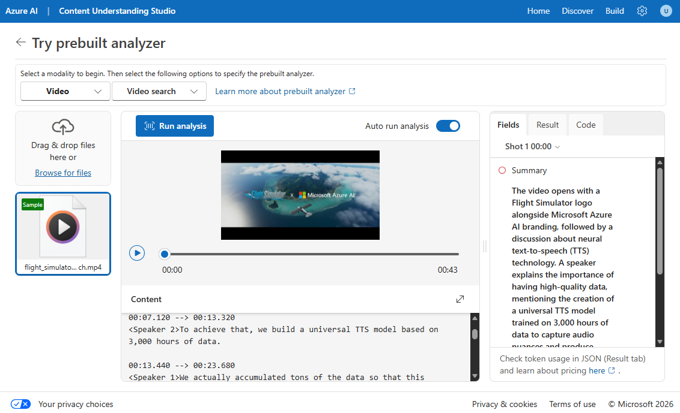This screenshot has height=413, width=680.
Task: Click the privacy choices toggle icon
Action: coord(21,404)
